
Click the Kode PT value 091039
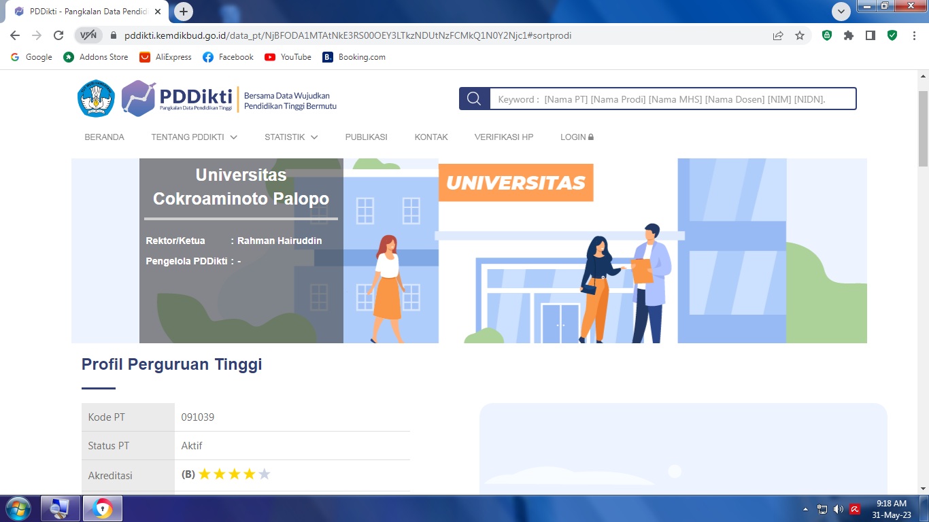(x=198, y=417)
